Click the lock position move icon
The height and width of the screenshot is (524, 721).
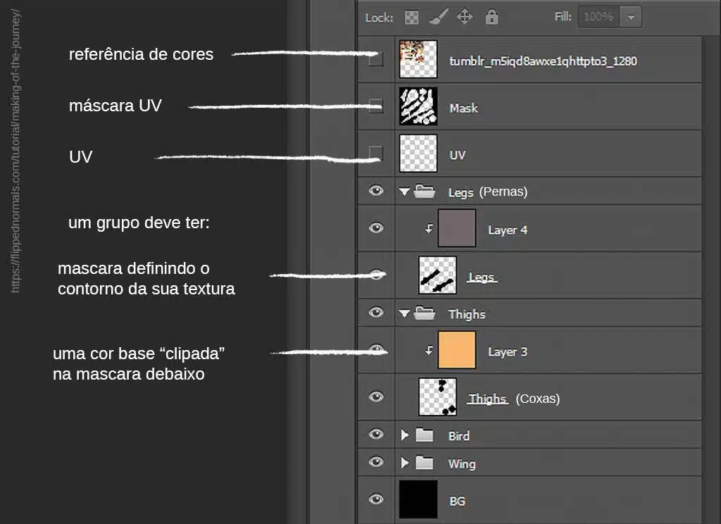pos(465,17)
